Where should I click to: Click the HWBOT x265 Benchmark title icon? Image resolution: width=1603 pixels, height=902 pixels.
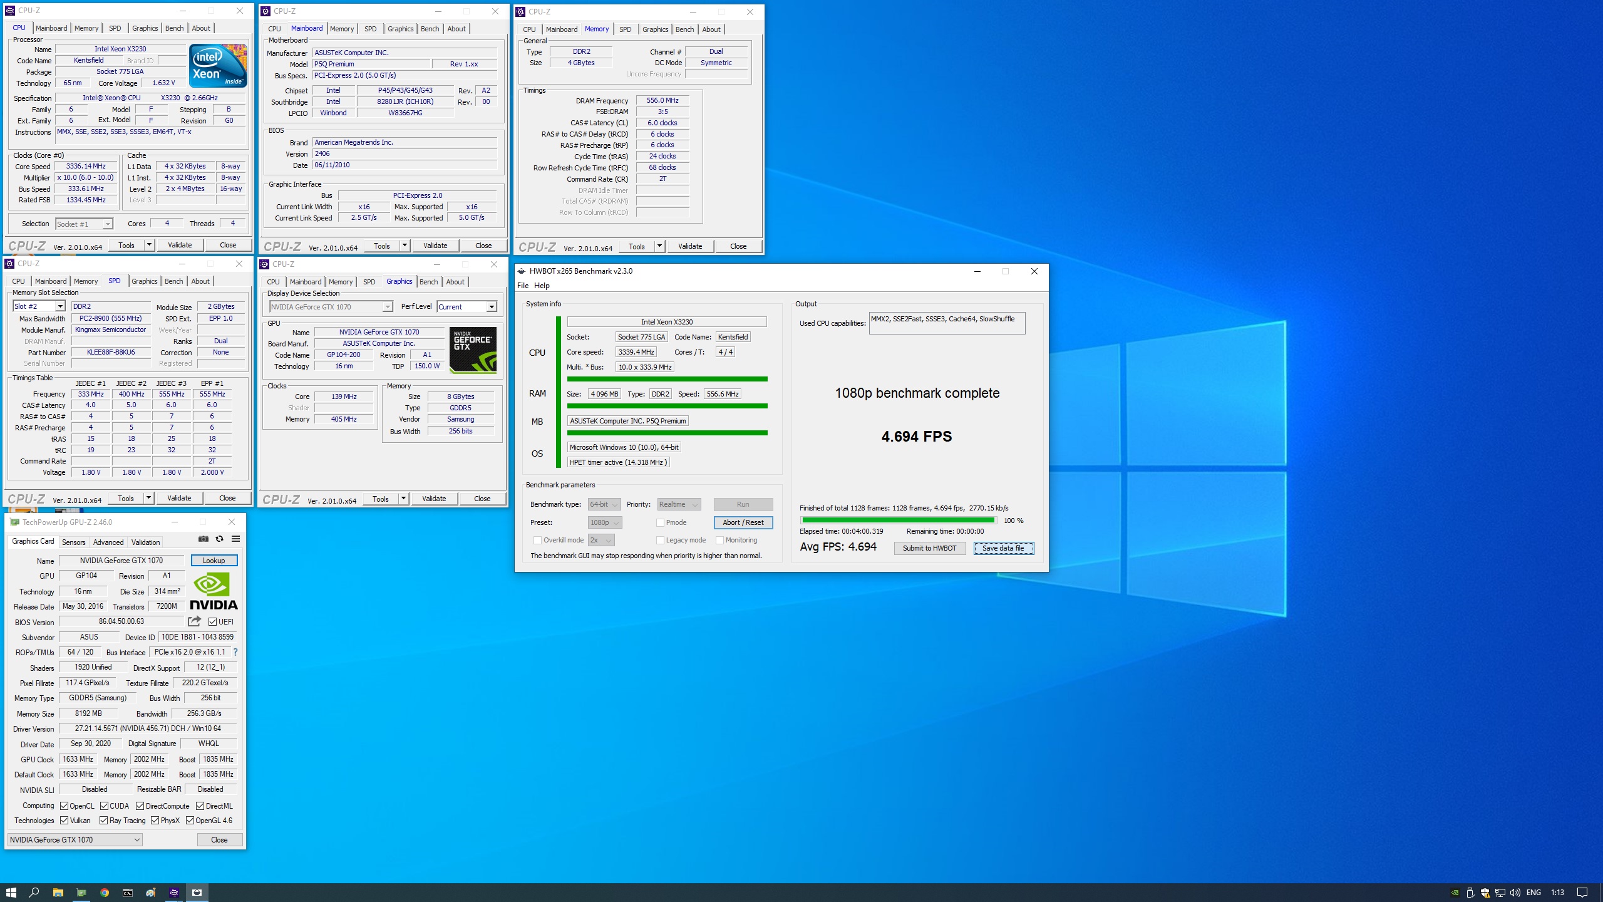pyautogui.click(x=521, y=271)
